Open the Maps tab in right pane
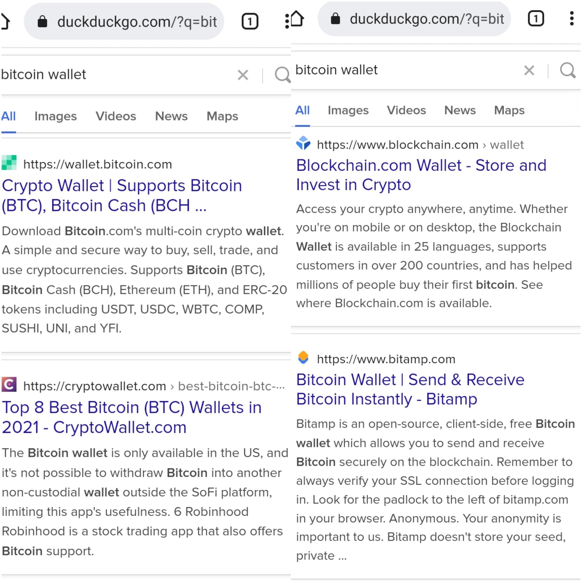582x582 pixels. tap(509, 110)
